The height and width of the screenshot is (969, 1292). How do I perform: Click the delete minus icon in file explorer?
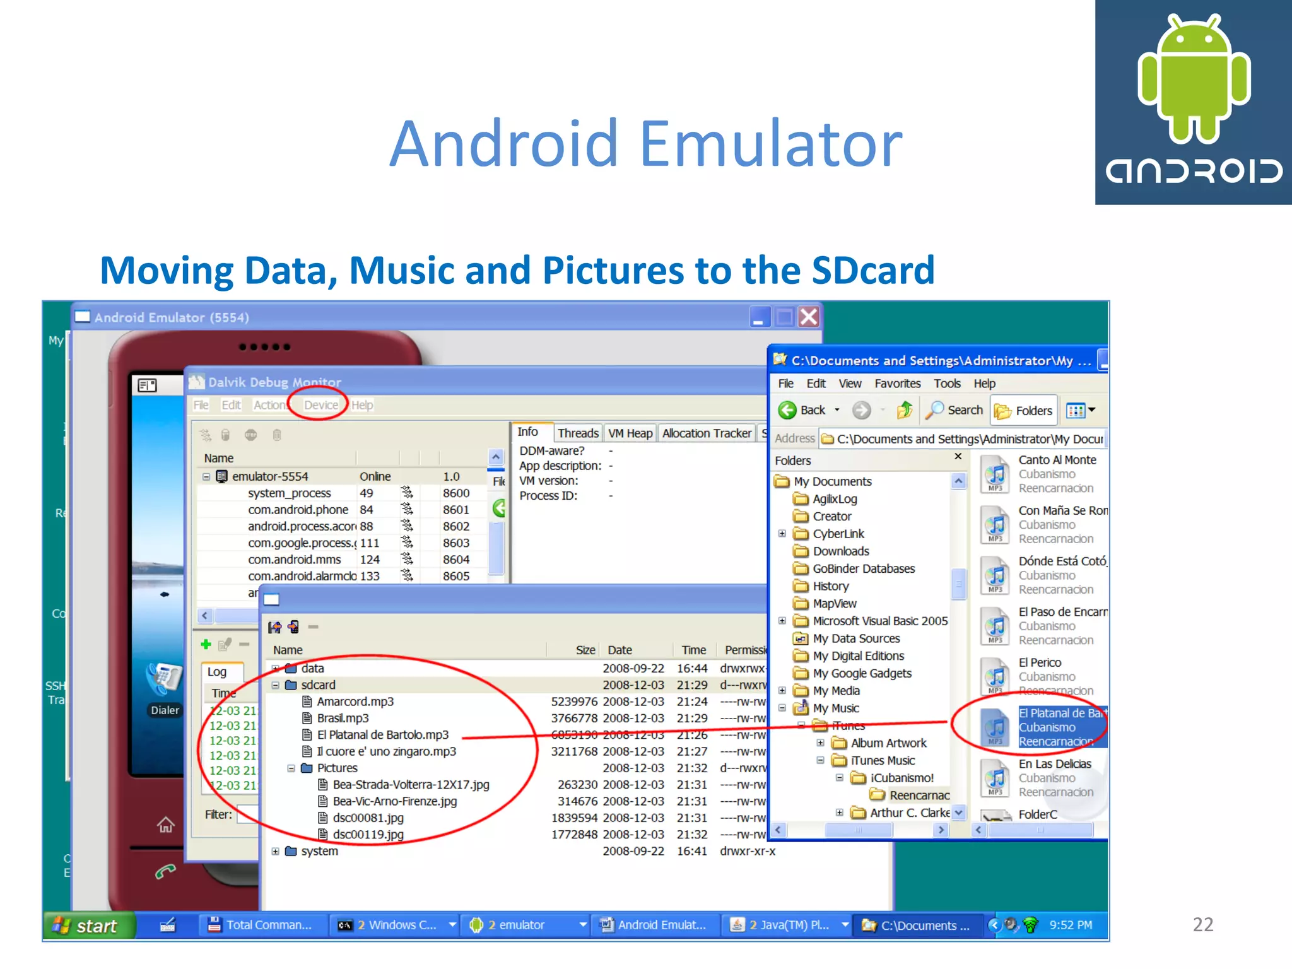[x=314, y=627]
